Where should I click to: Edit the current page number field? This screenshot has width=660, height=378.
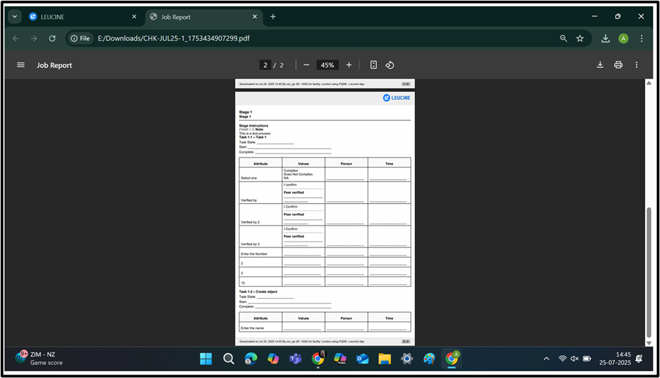[265, 65]
